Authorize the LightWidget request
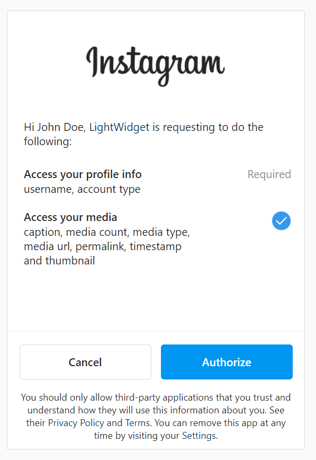This screenshot has height=460, width=316. (227, 362)
